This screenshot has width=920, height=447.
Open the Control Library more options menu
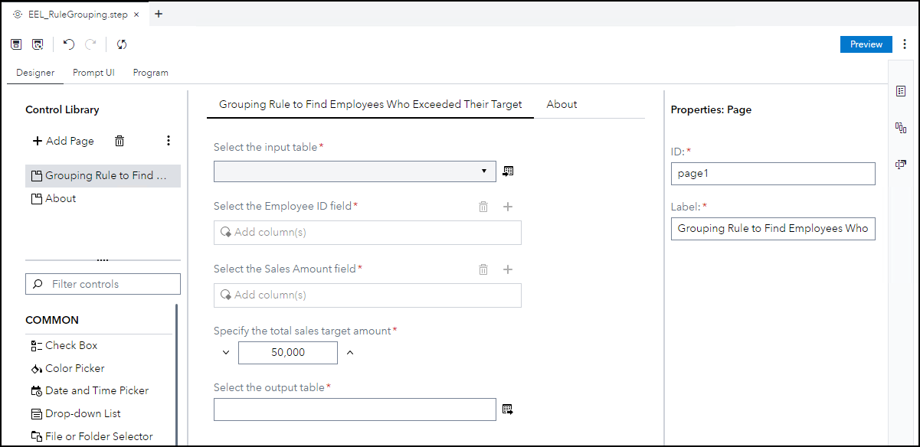pos(169,141)
